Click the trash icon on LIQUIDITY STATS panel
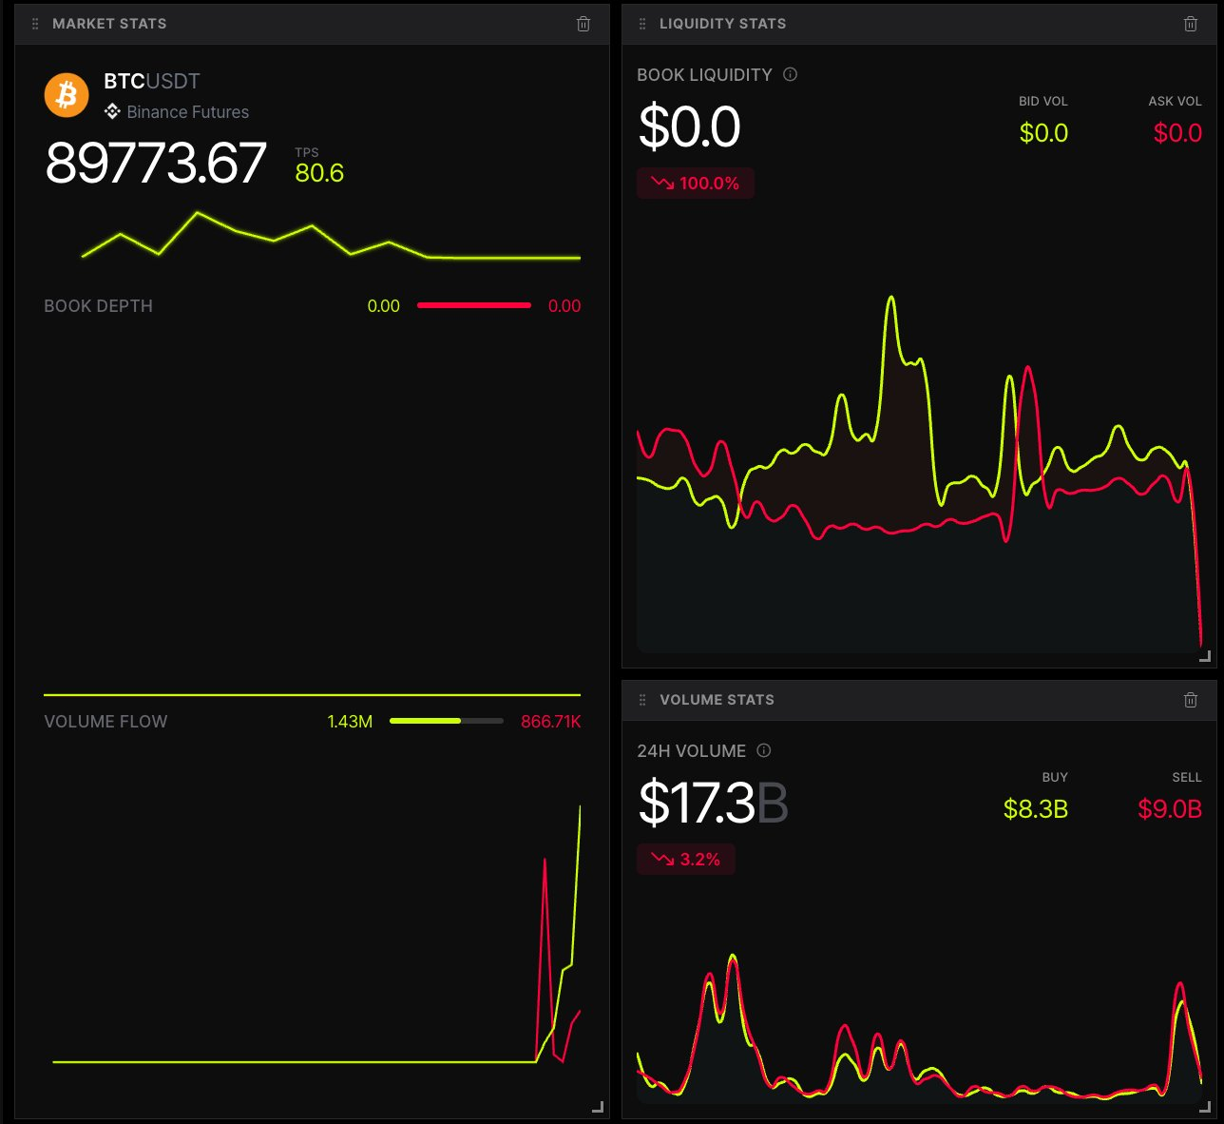1224x1124 pixels. tap(1191, 23)
